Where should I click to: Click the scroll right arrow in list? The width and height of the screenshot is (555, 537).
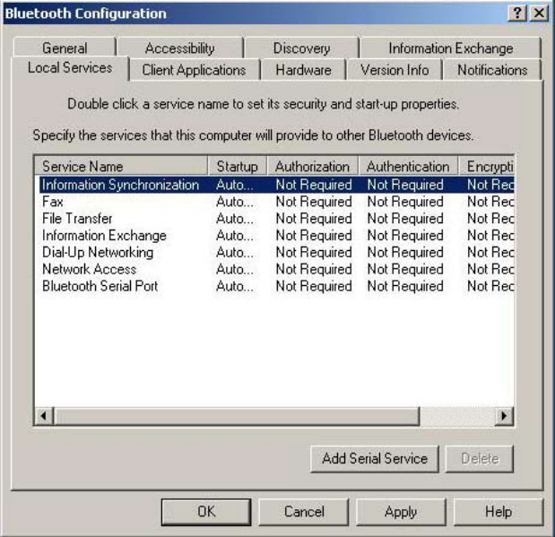coord(504,416)
